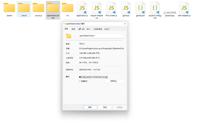The width and height of the screenshot is (206, 129).
Task: Click the 'first-screen.js' file name label
Action: (111, 16)
